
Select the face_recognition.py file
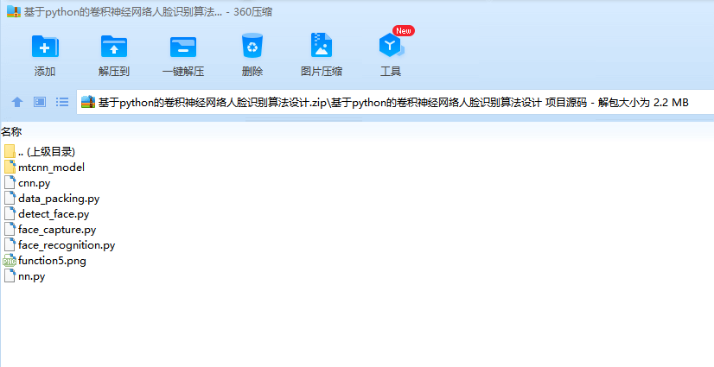pyautogui.click(x=59, y=244)
